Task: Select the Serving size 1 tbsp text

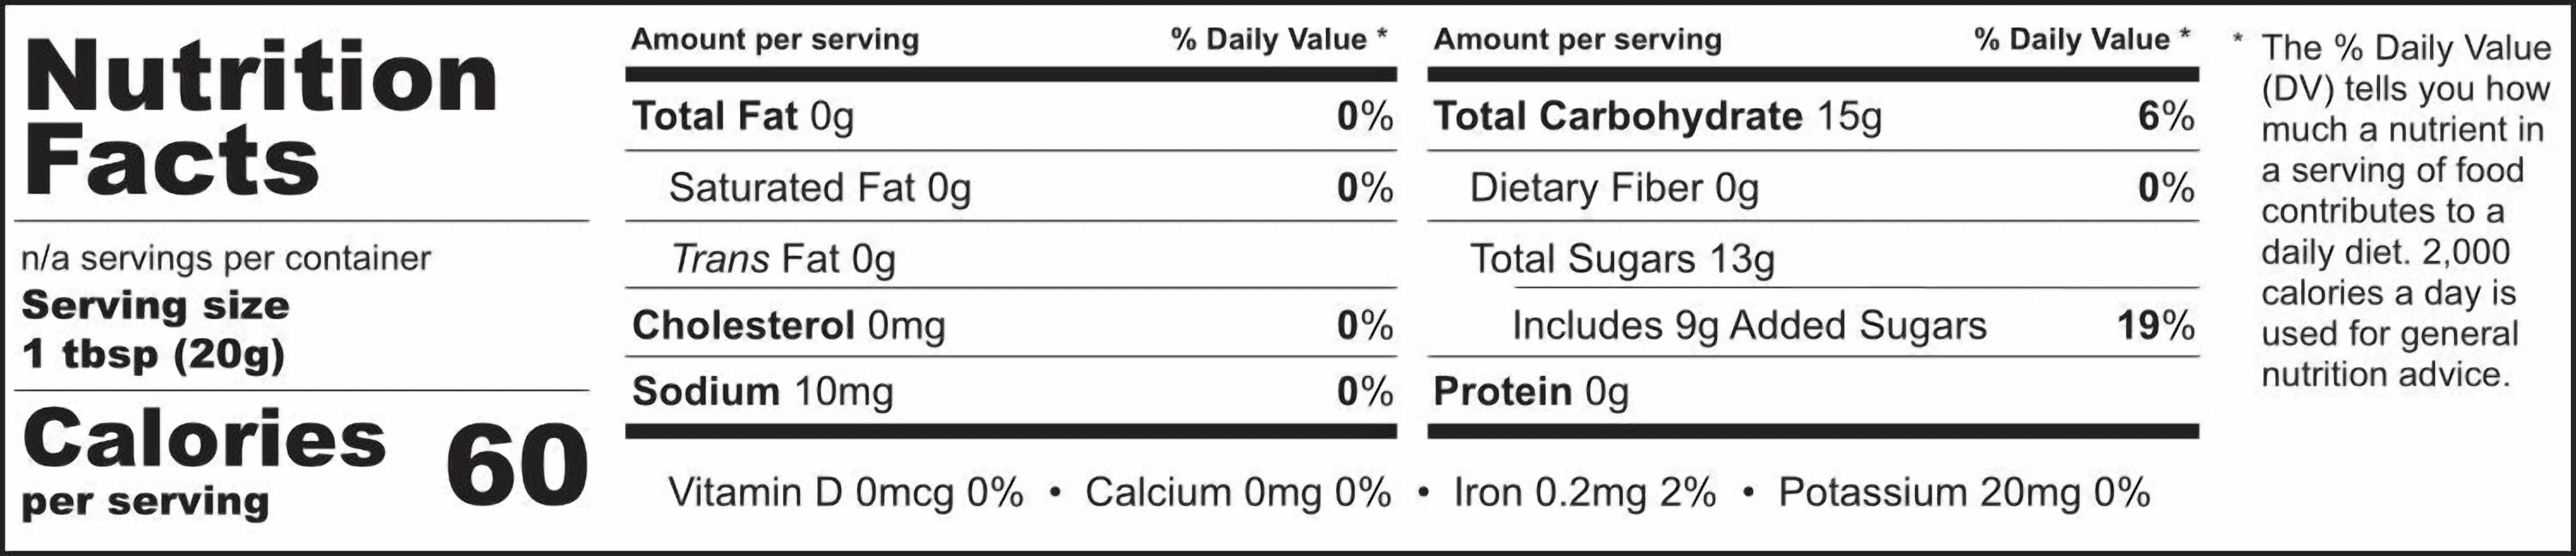Action: (154, 330)
